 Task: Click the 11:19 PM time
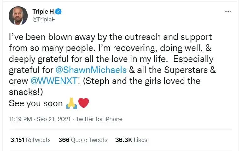point(20,119)
